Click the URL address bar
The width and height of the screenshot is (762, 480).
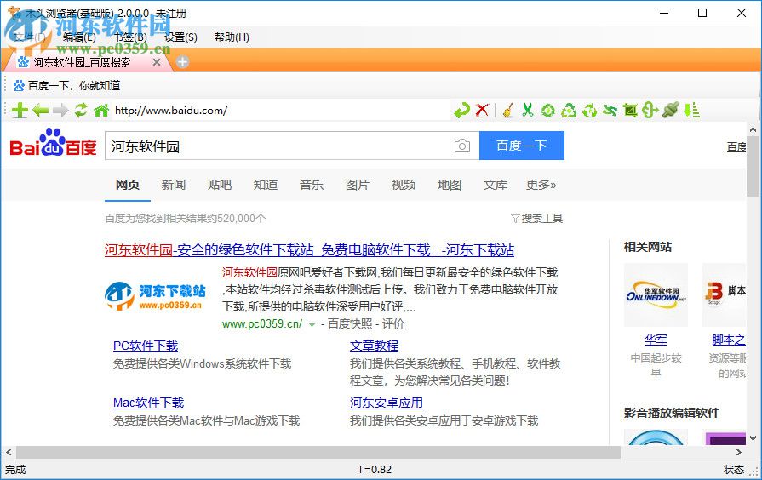point(280,111)
